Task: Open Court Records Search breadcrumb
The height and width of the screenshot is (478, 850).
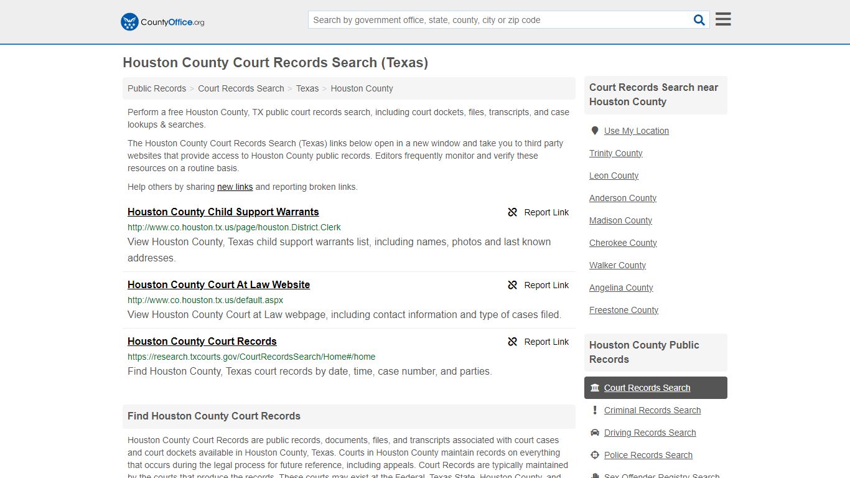Action: [x=241, y=88]
